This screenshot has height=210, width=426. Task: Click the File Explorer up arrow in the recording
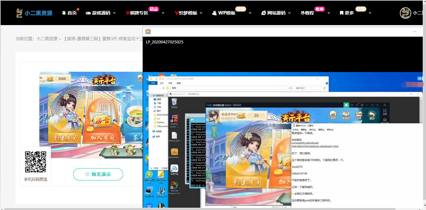(163, 88)
